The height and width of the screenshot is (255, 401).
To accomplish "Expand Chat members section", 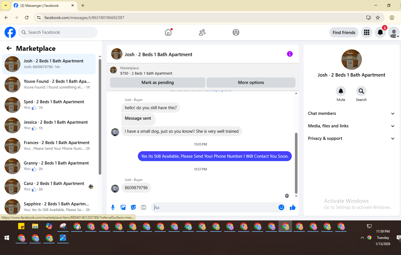I will point(351,113).
